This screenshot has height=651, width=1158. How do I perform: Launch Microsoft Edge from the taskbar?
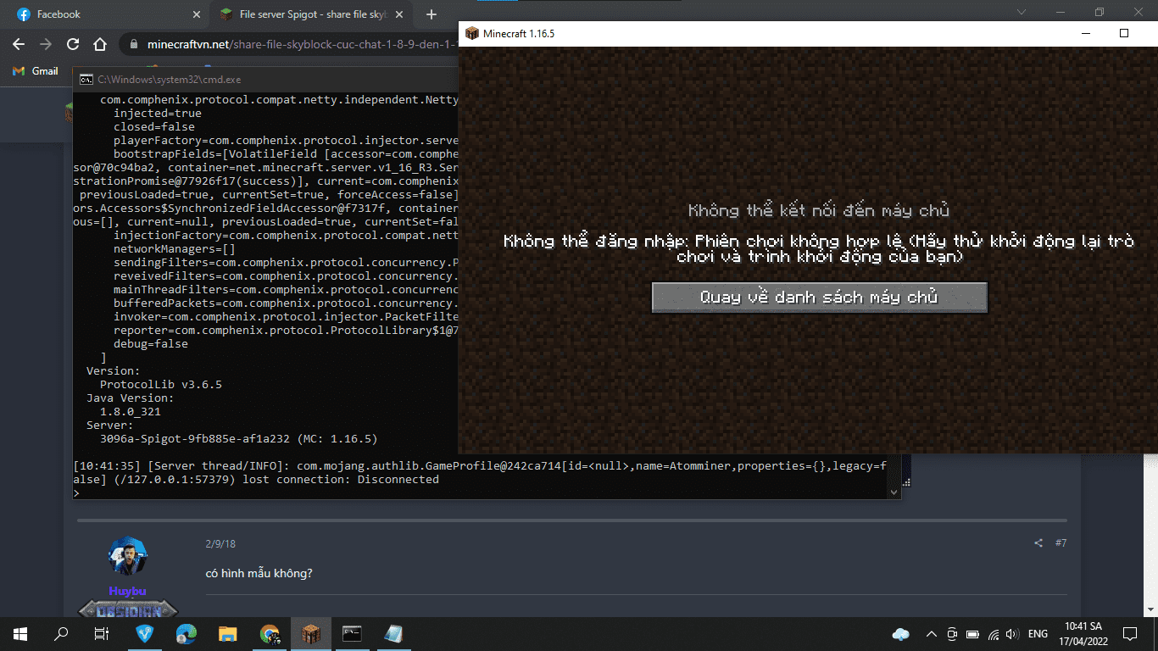187,634
